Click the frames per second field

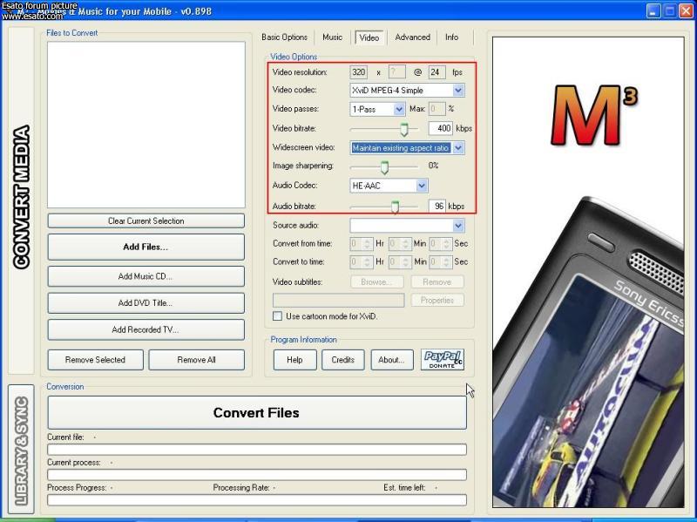pos(437,72)
